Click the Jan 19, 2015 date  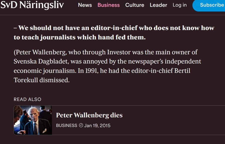pyautogui.click(x=97, y=125)
